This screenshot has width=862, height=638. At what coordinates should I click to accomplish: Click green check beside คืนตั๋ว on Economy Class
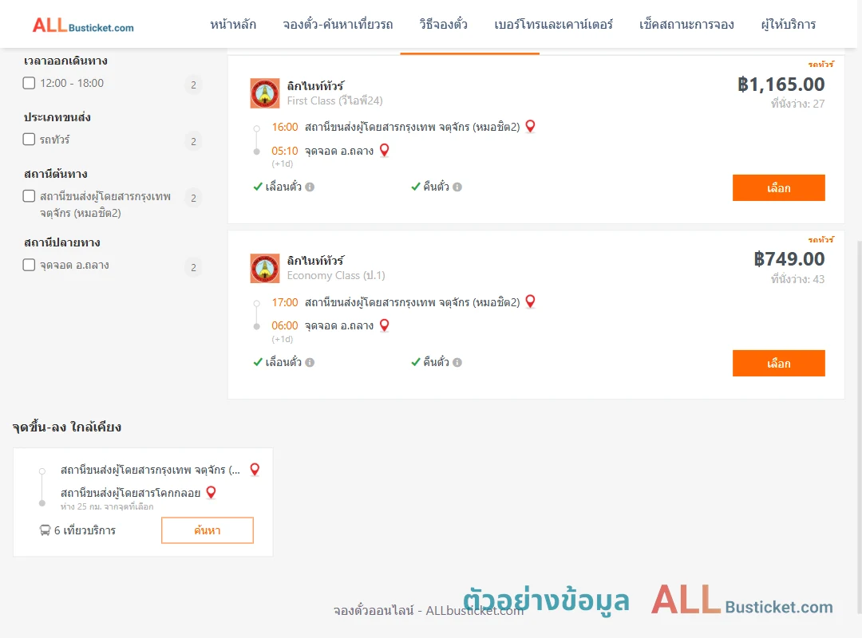click(416, 362)
